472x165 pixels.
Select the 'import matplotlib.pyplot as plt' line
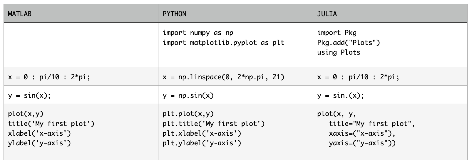pos(223,43)
